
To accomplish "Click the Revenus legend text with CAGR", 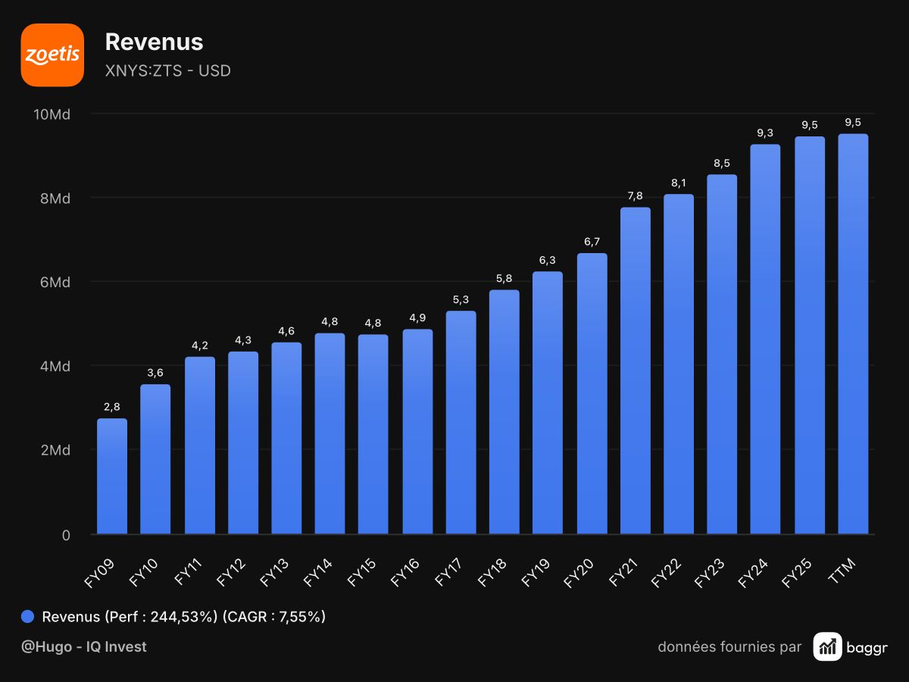I will click(184, 617).
